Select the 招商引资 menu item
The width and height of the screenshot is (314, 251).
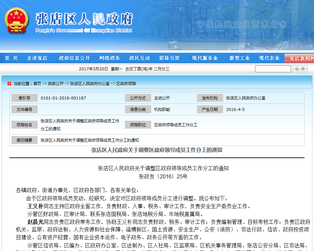[169, 58]
